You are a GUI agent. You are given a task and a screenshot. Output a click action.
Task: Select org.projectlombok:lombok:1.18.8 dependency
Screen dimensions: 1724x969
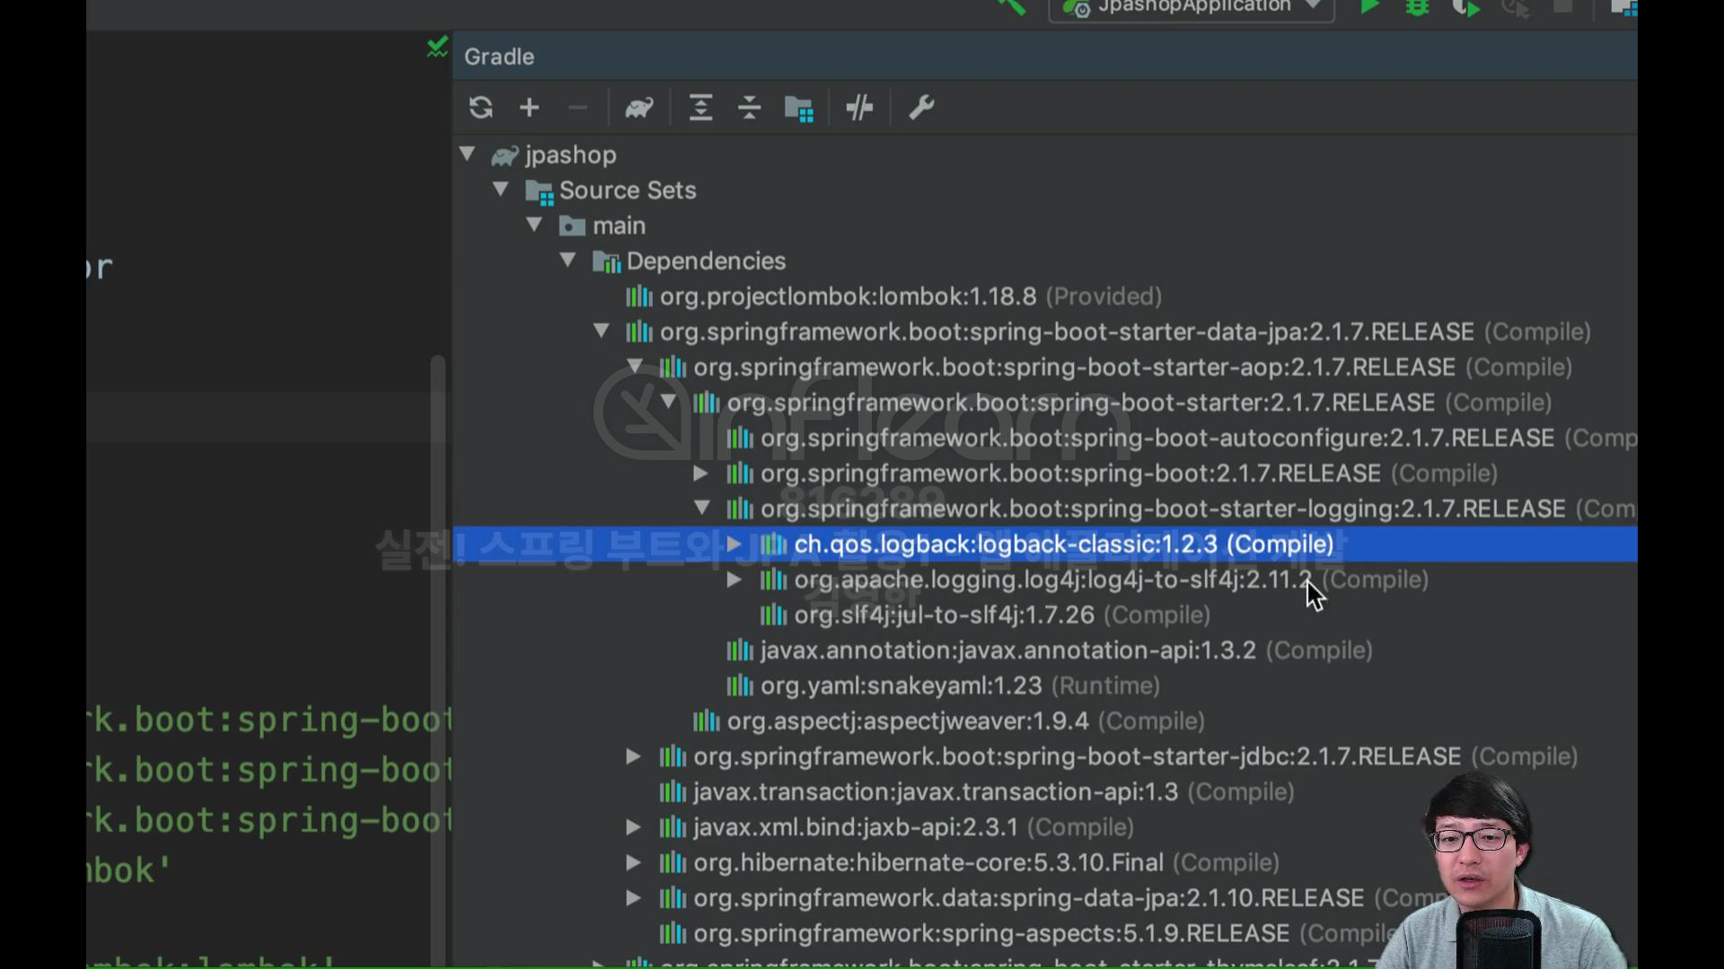910,296
